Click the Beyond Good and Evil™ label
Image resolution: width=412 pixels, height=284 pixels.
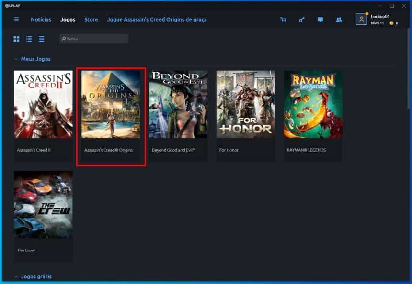pos(174,150)
